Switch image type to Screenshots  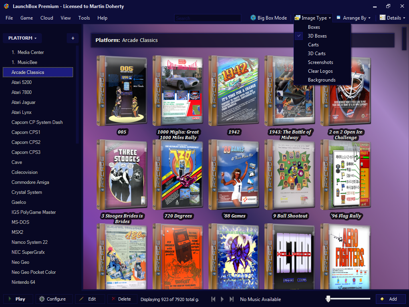pos(320,62)
